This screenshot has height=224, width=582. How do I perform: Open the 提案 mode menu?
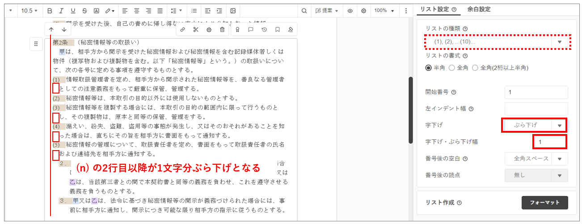(326, 11)
